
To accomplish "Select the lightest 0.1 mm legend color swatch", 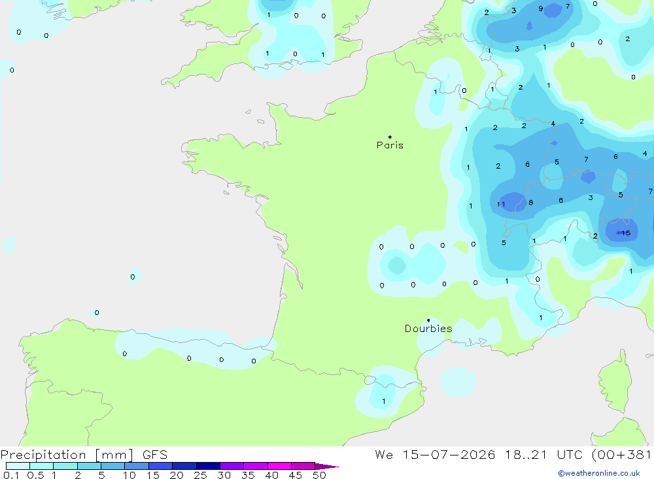I will point(18,466).
